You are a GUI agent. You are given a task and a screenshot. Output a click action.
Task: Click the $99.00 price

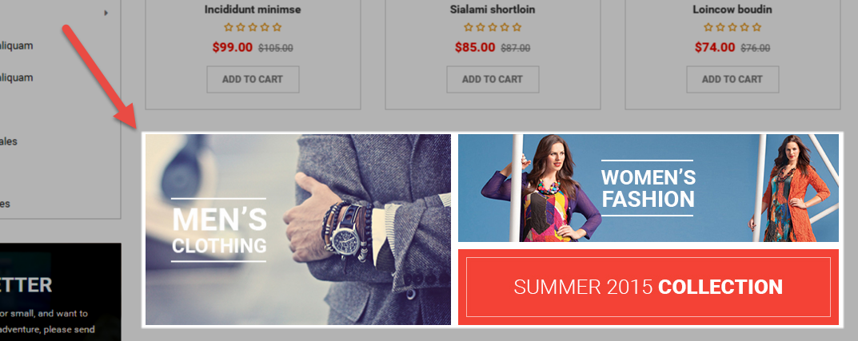(x=233, y=47)
